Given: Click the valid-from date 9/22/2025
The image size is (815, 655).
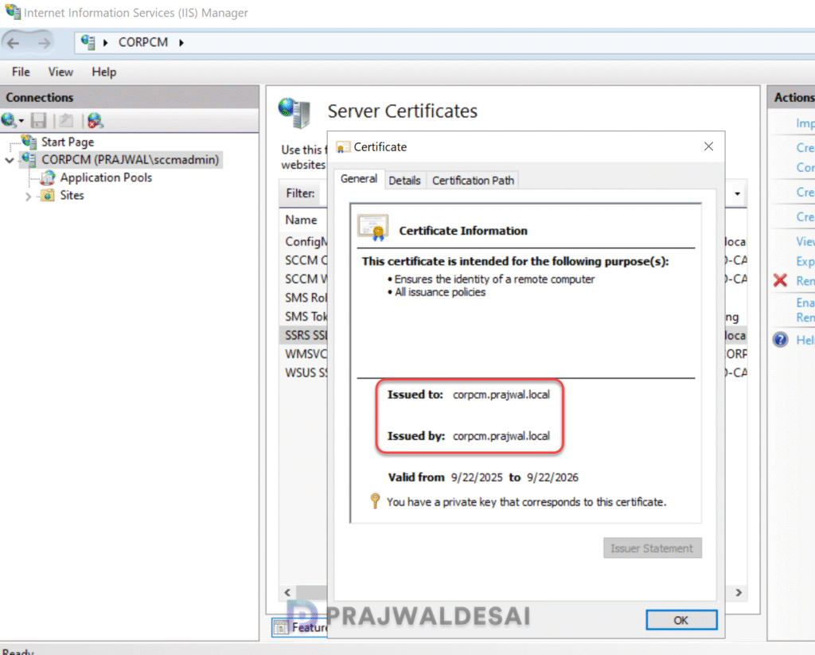Looking at the screenshot, I should point(477,478).
